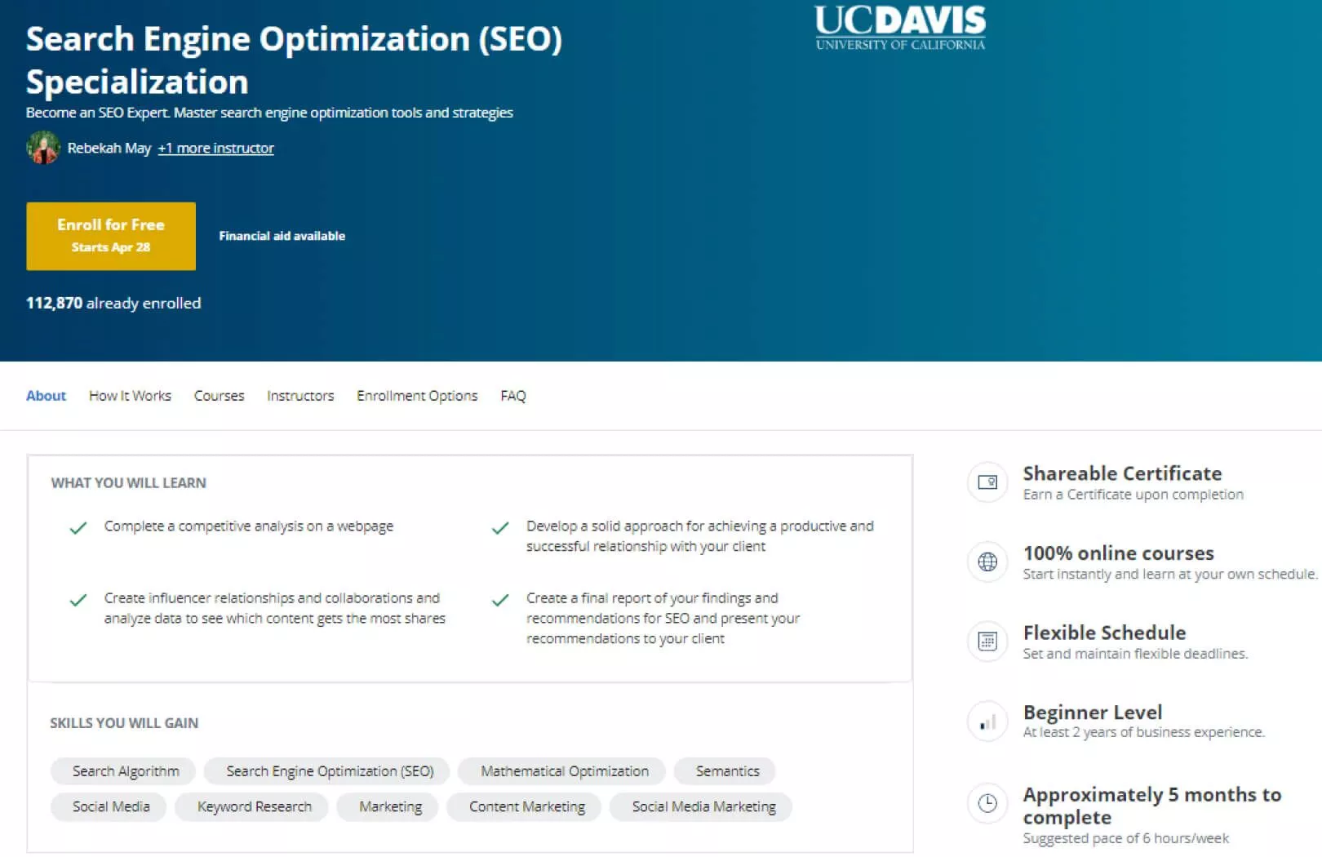Click the UC Davis logo
This screenshot has width=1322, height=857.
click(x=900, y=28)
